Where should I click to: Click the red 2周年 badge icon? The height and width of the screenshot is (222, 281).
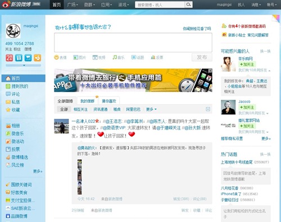(9, 58)
